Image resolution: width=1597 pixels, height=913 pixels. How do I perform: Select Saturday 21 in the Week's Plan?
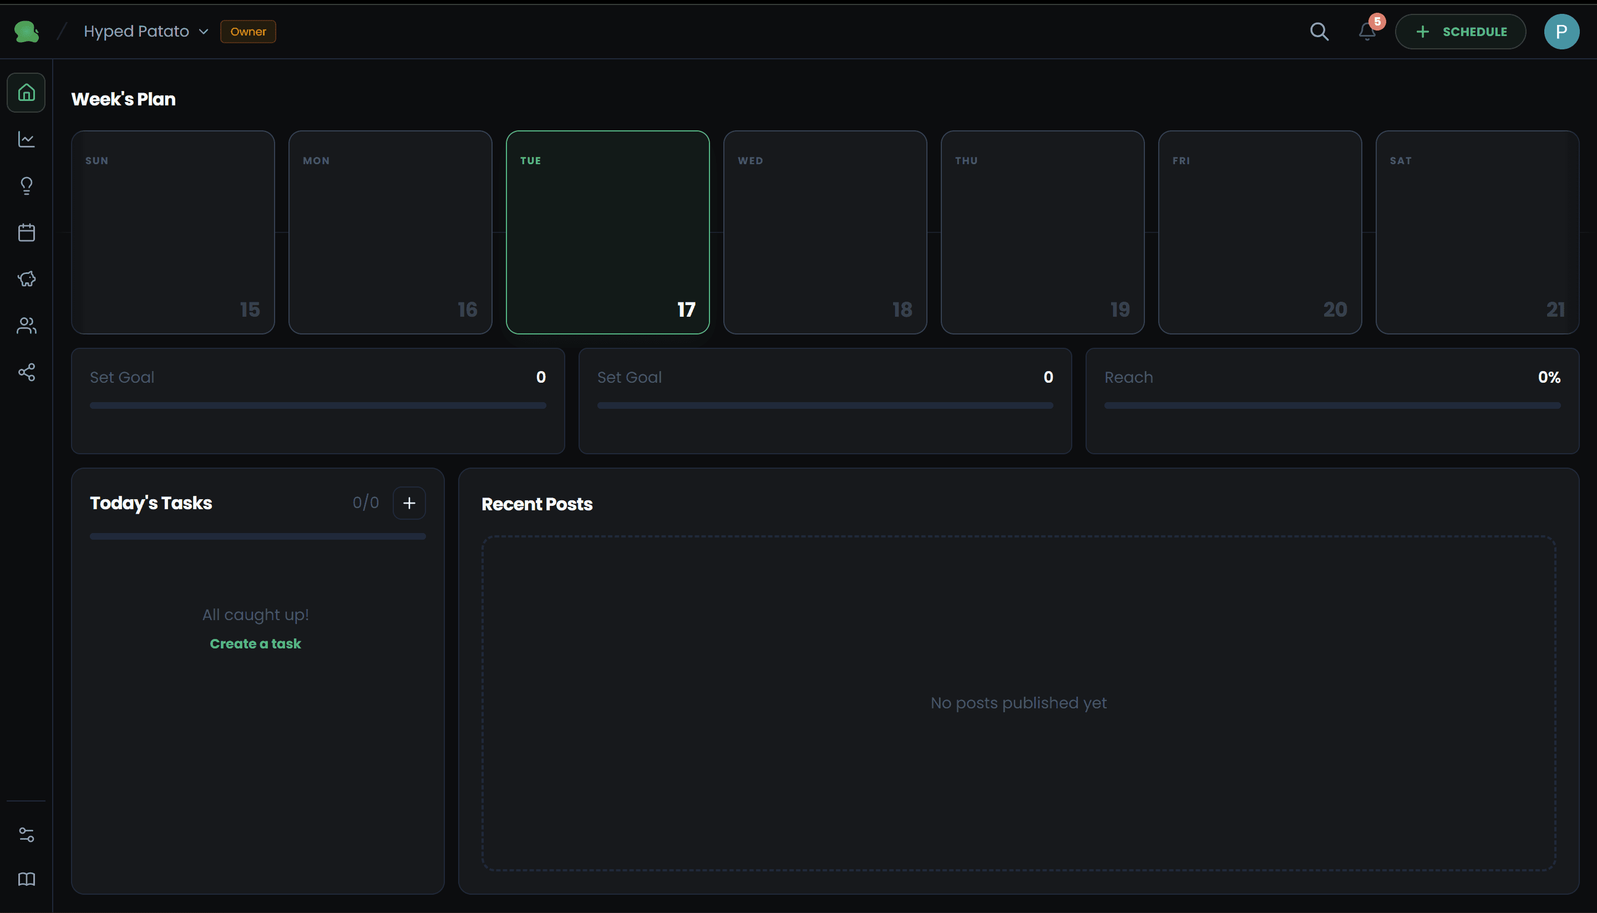click(1477, 232)
